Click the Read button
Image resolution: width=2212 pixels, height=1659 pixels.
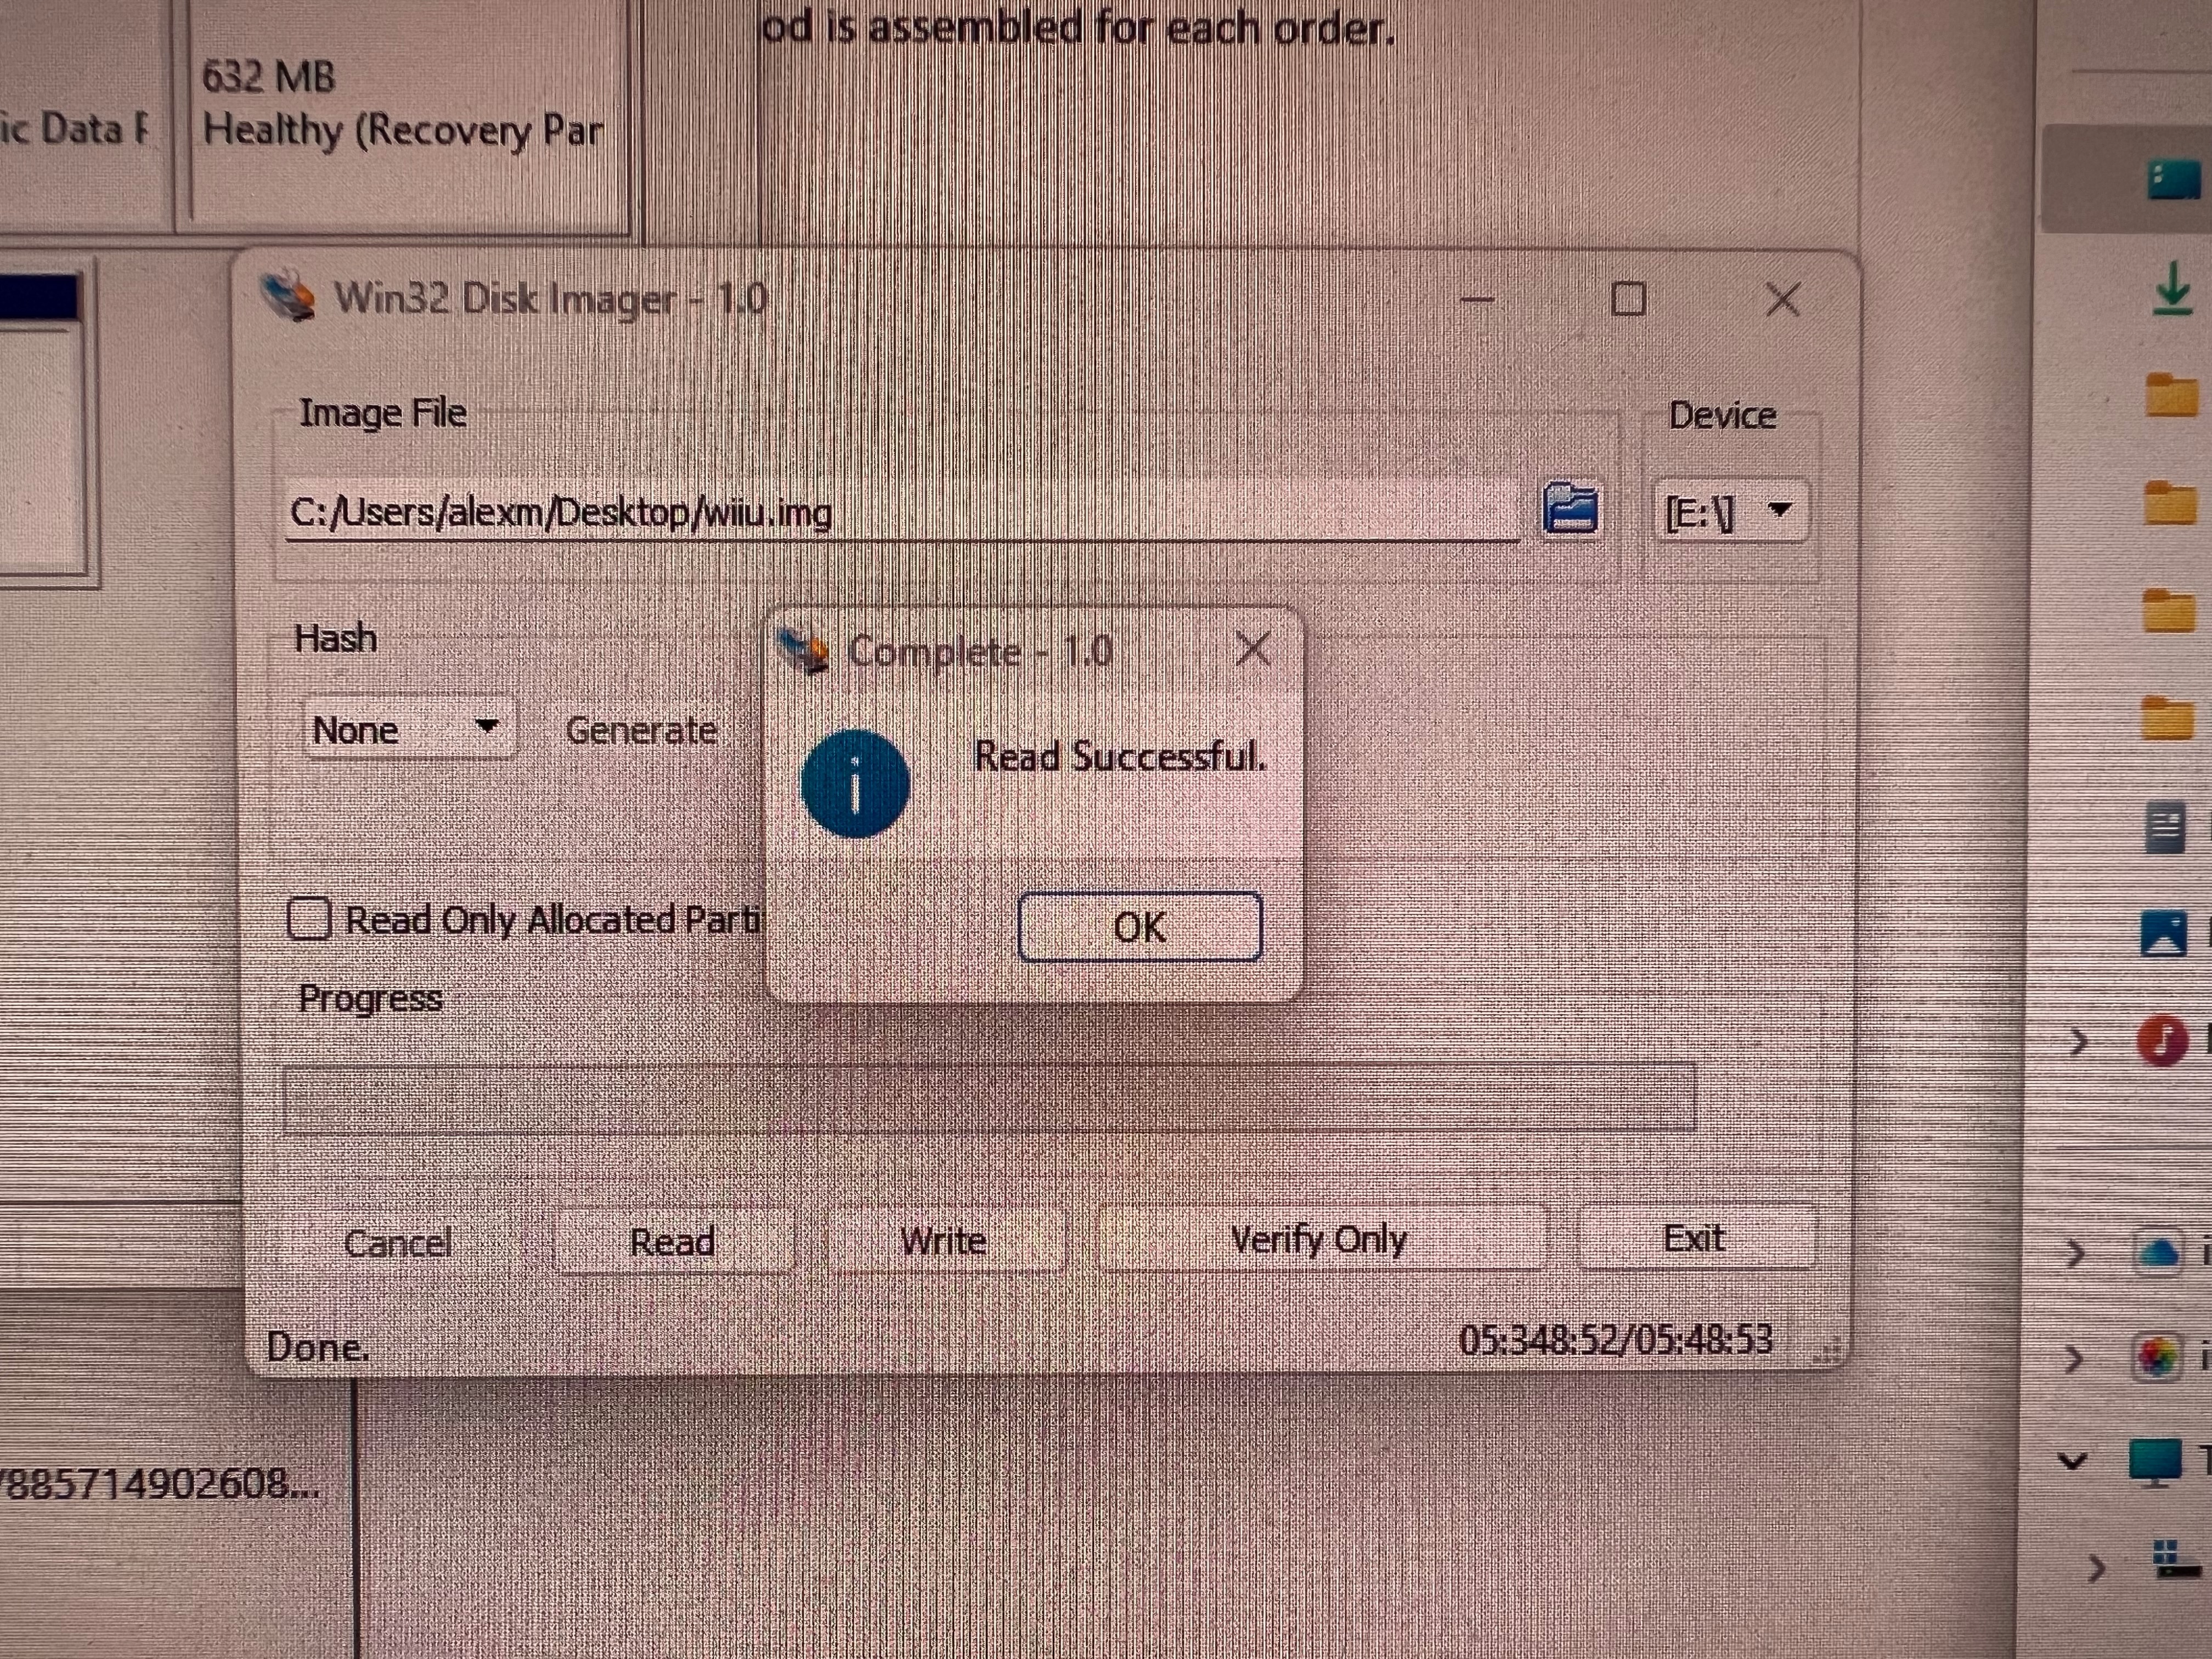pos(673,1241)
